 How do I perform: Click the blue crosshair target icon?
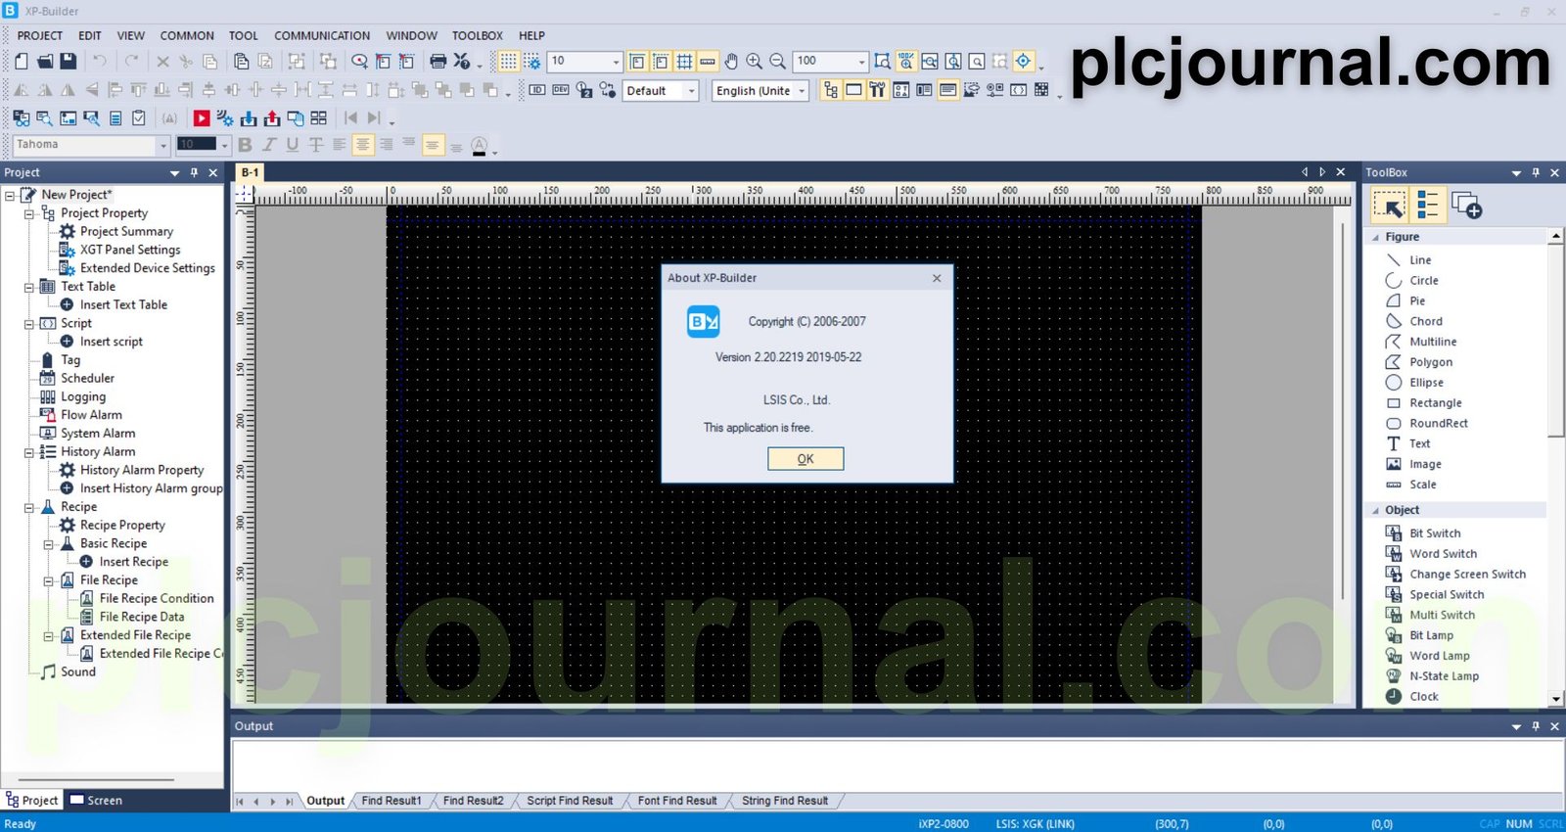point(1023,61)
